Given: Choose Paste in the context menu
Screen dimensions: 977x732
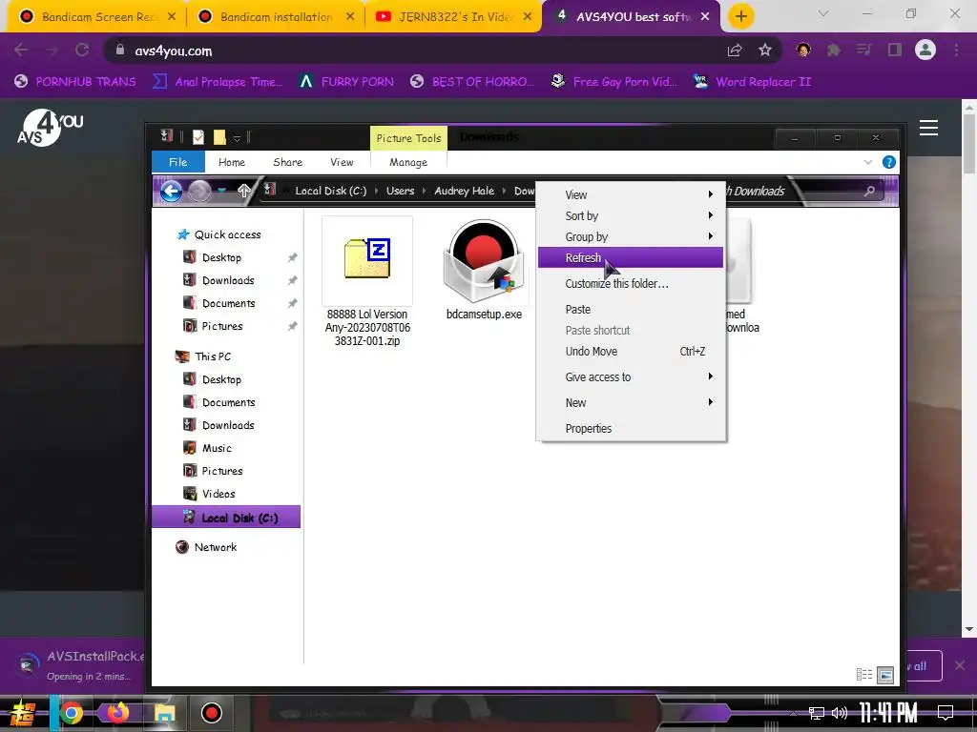Looking at the screenshot, I should [630, 310].
